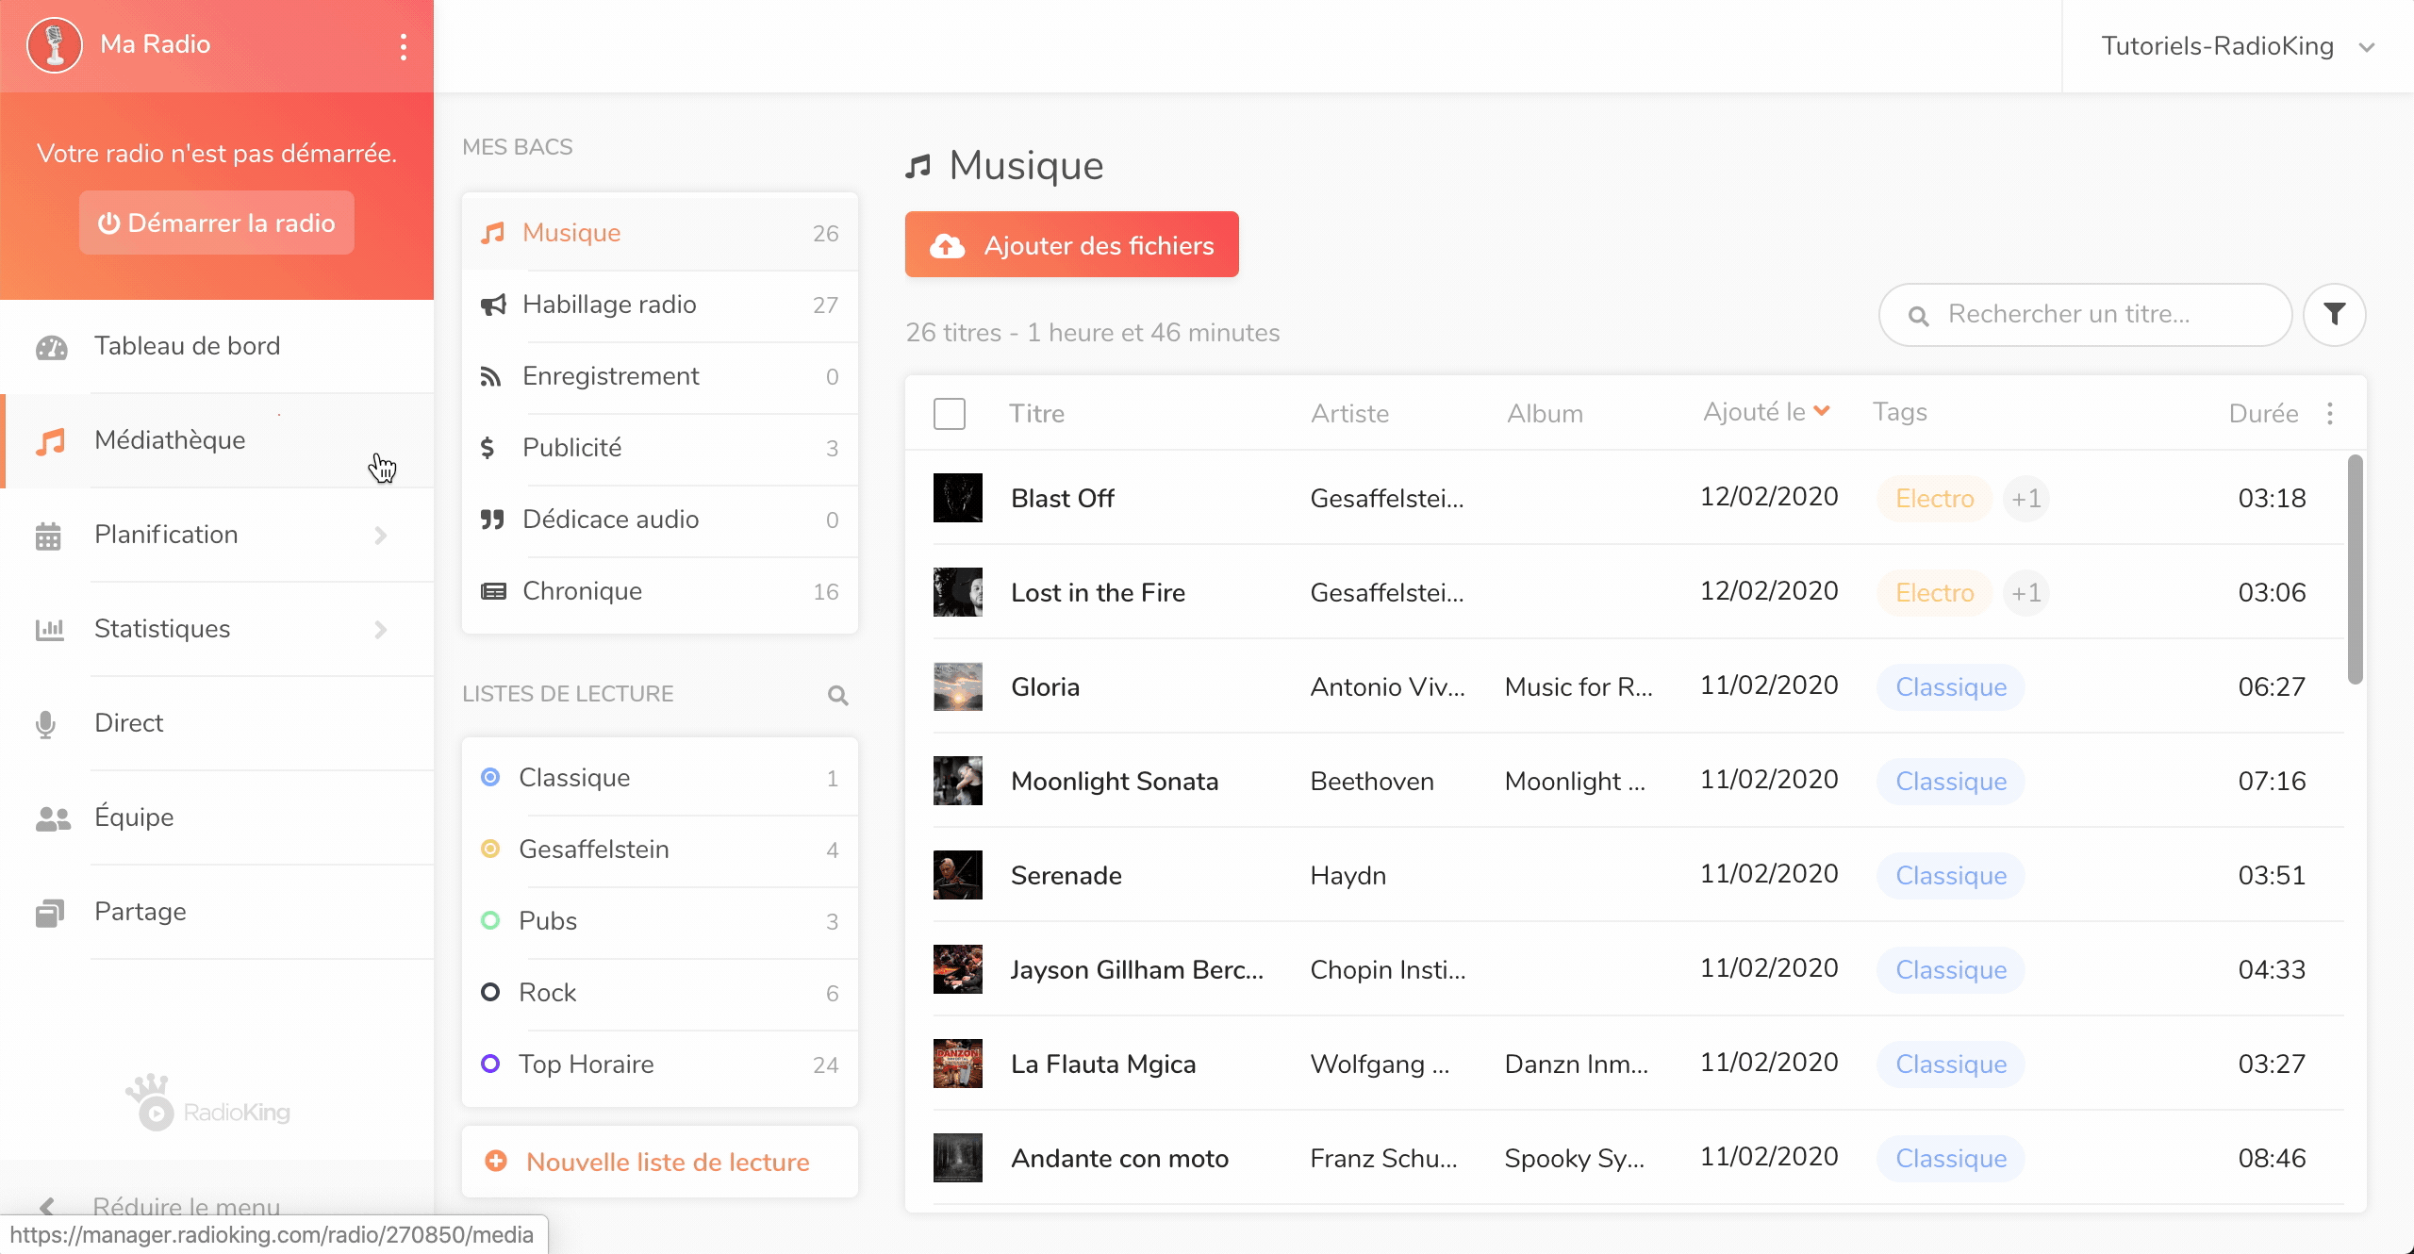Open Tableau de bord menu item
Viewport: 2414px width, 1254px height.
click(217, 346)
